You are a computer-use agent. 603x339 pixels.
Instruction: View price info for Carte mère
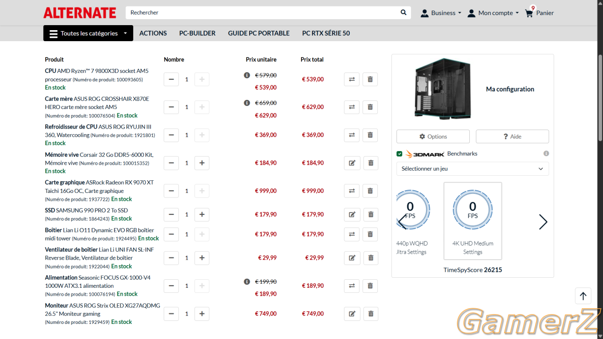click(x=247, y=103)
